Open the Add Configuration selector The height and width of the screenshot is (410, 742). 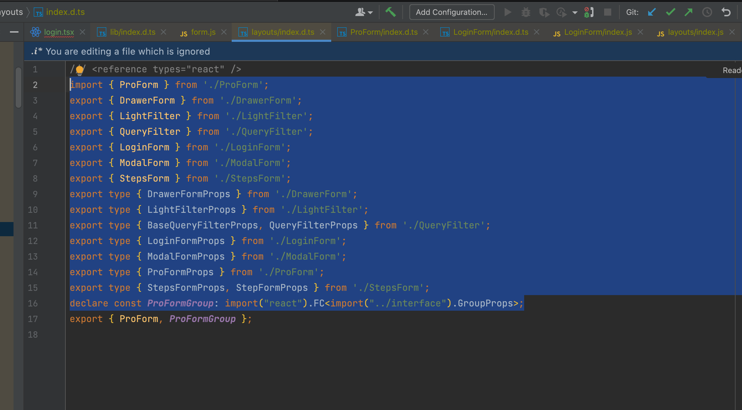click(452, 12)
